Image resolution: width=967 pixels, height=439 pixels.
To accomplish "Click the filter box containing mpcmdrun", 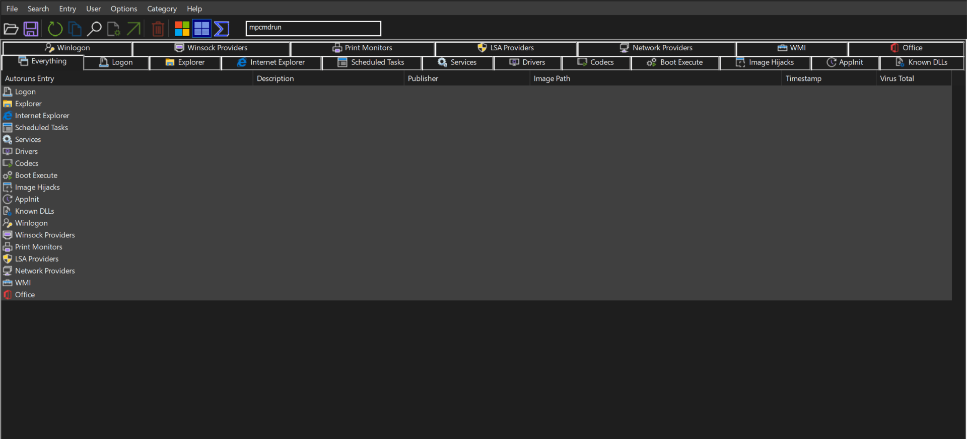I will pyautogui.click(x=313, y=28).
